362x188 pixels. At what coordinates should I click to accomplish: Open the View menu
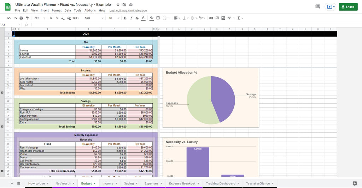click(x=34, y=10)
